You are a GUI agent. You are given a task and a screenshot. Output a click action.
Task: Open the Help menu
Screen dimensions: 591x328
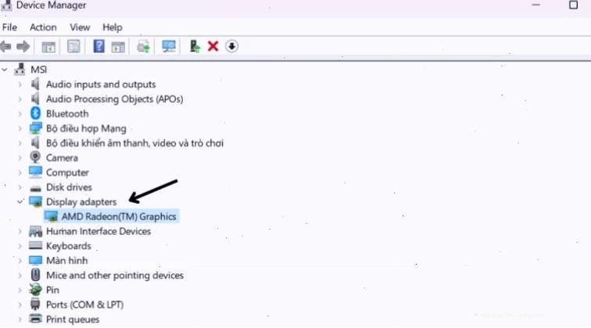(x=113, y=27)
